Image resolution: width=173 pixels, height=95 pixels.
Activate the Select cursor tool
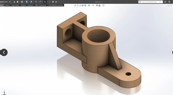point(45,2)
